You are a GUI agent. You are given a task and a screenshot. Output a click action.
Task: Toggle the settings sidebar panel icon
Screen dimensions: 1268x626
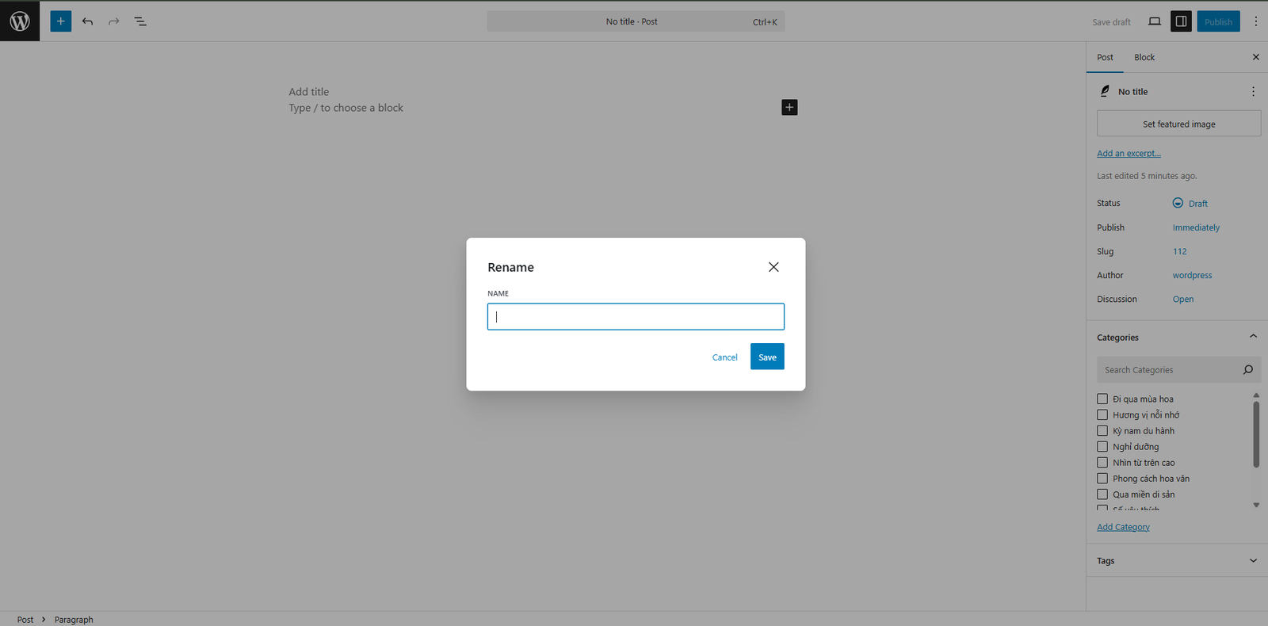(x=1181, y=21)
